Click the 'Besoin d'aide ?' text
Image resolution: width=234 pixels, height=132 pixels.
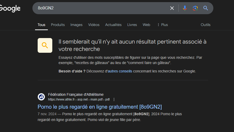[x=72, y=71]
